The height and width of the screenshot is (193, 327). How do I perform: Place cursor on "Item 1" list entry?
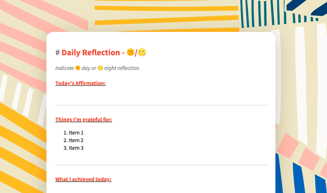(76, 133)
